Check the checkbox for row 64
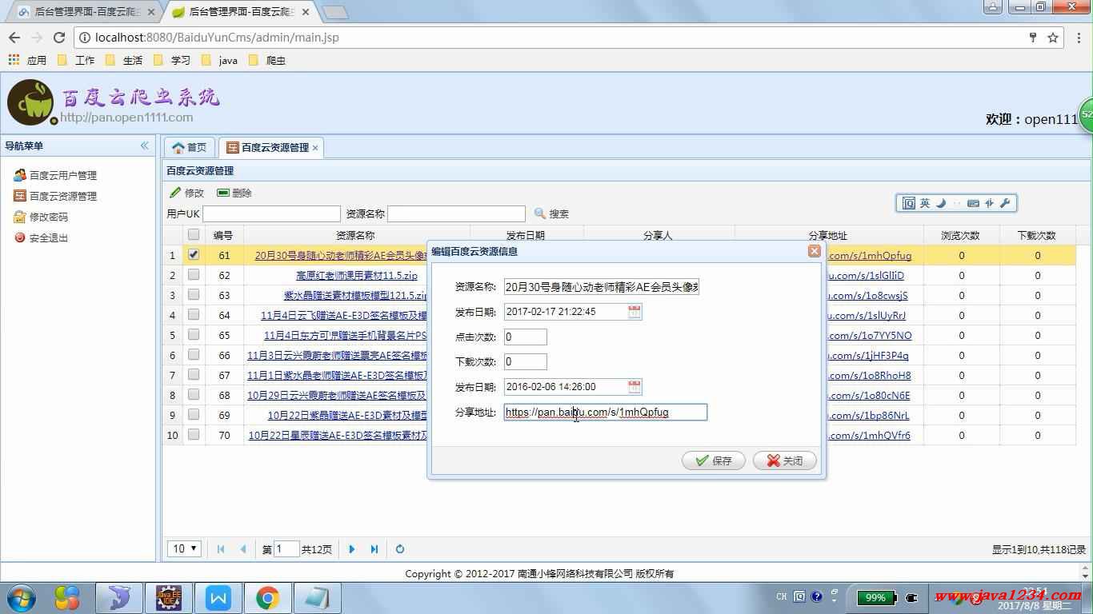Viewport: 1093px width, 614px height. 194,315
